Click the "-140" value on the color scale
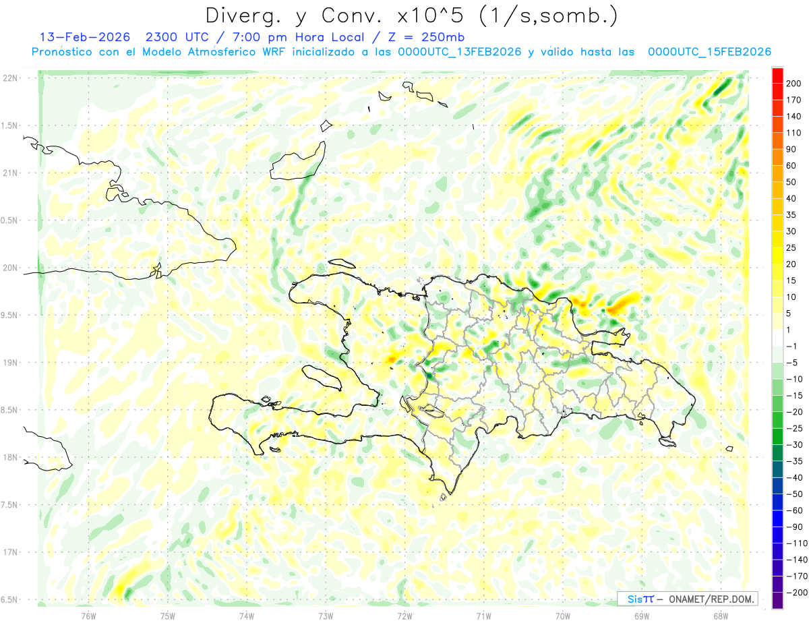 [796, 560]
